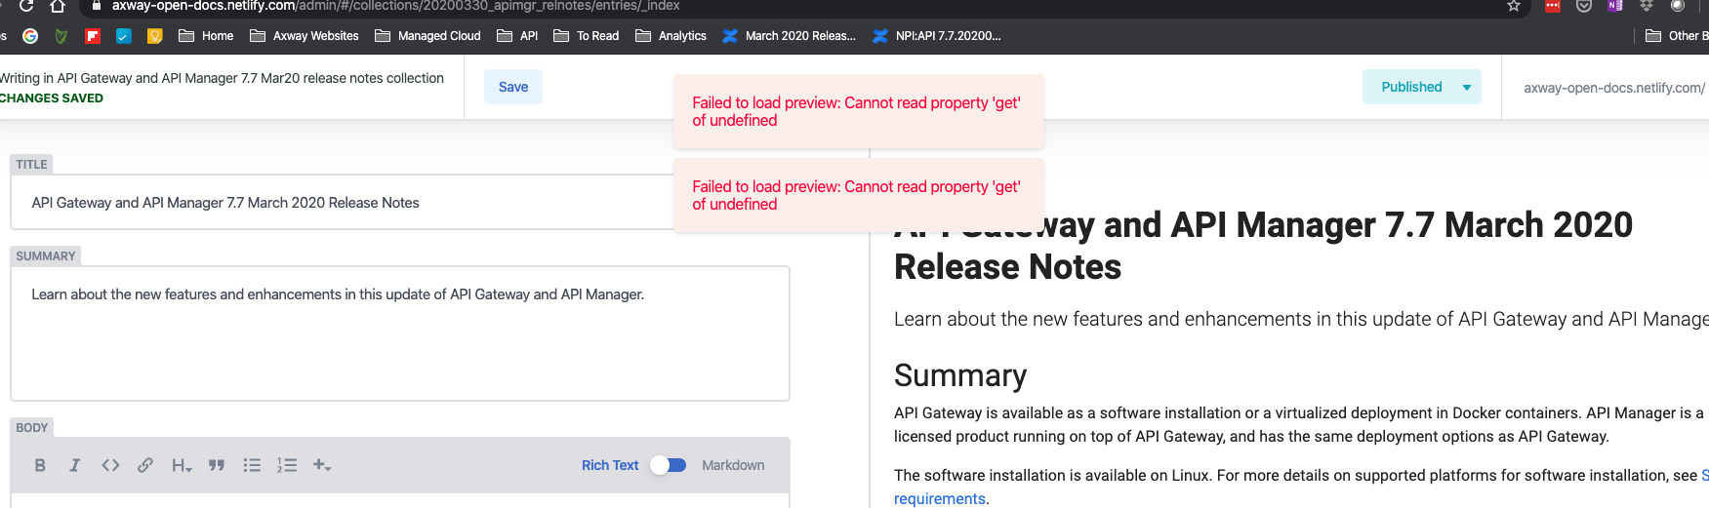Insert a block quote
The width and height of the screenshot is (1709, 508).
click(217, 465)
